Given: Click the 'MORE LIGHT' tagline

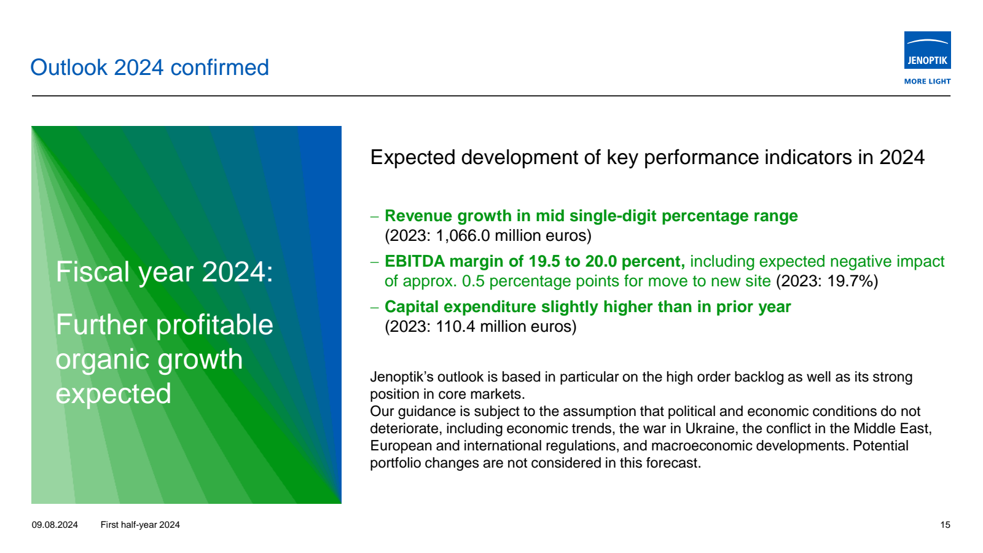Looking at the screenshot, I should (x=927, y=81).
